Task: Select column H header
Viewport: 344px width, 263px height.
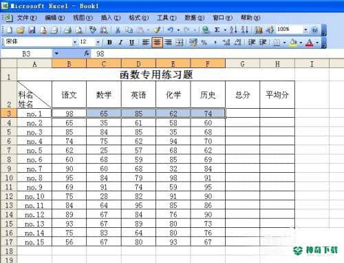Action: 277,63
